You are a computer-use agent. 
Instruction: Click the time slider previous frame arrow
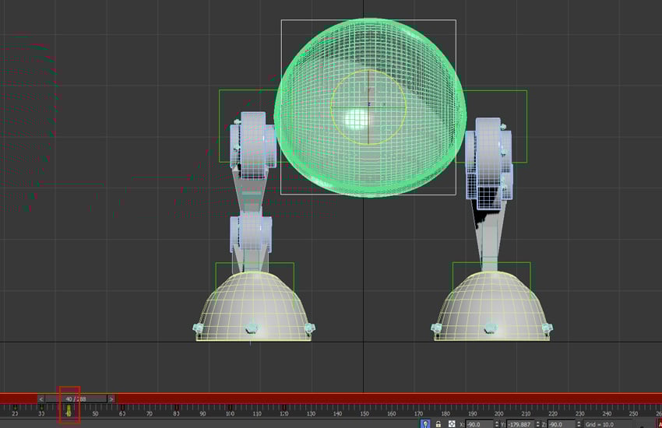40,399
